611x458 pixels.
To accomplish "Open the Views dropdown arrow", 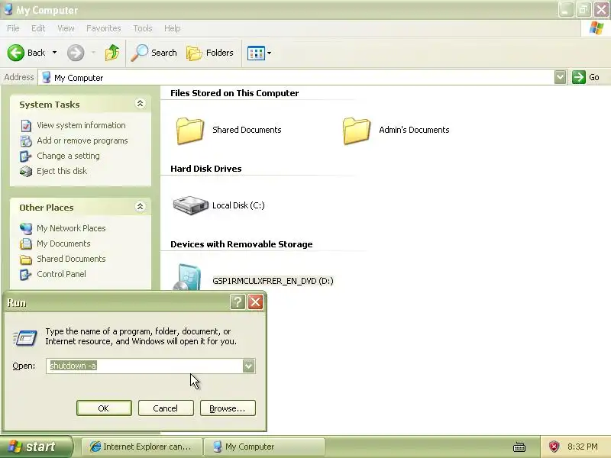I will click(x=269, y=53).
